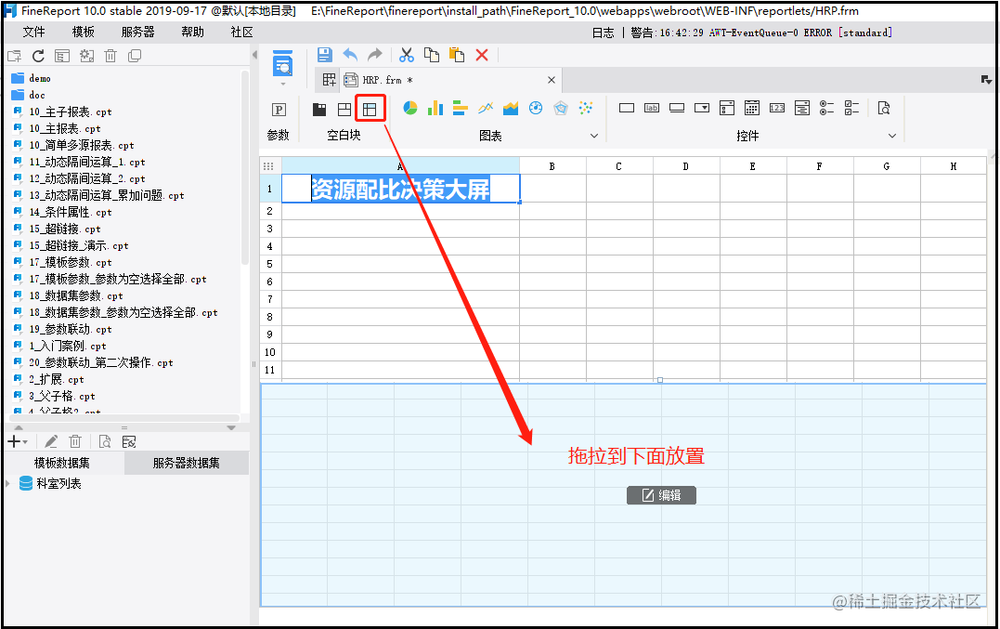Open the add dataset plus dropdown

click(x=17, y=441)
